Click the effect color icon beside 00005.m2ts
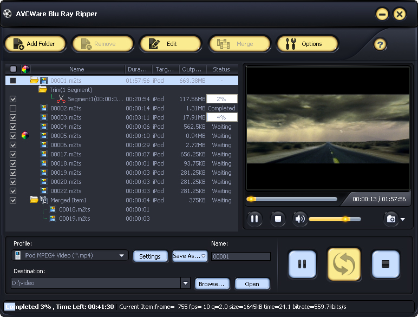 coord(25,136)
